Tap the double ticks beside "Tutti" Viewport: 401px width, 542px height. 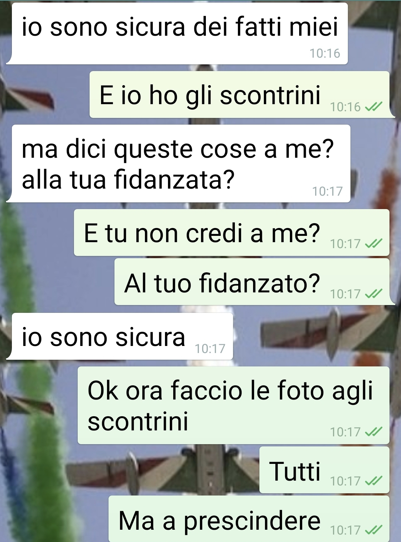click(373, 481)
